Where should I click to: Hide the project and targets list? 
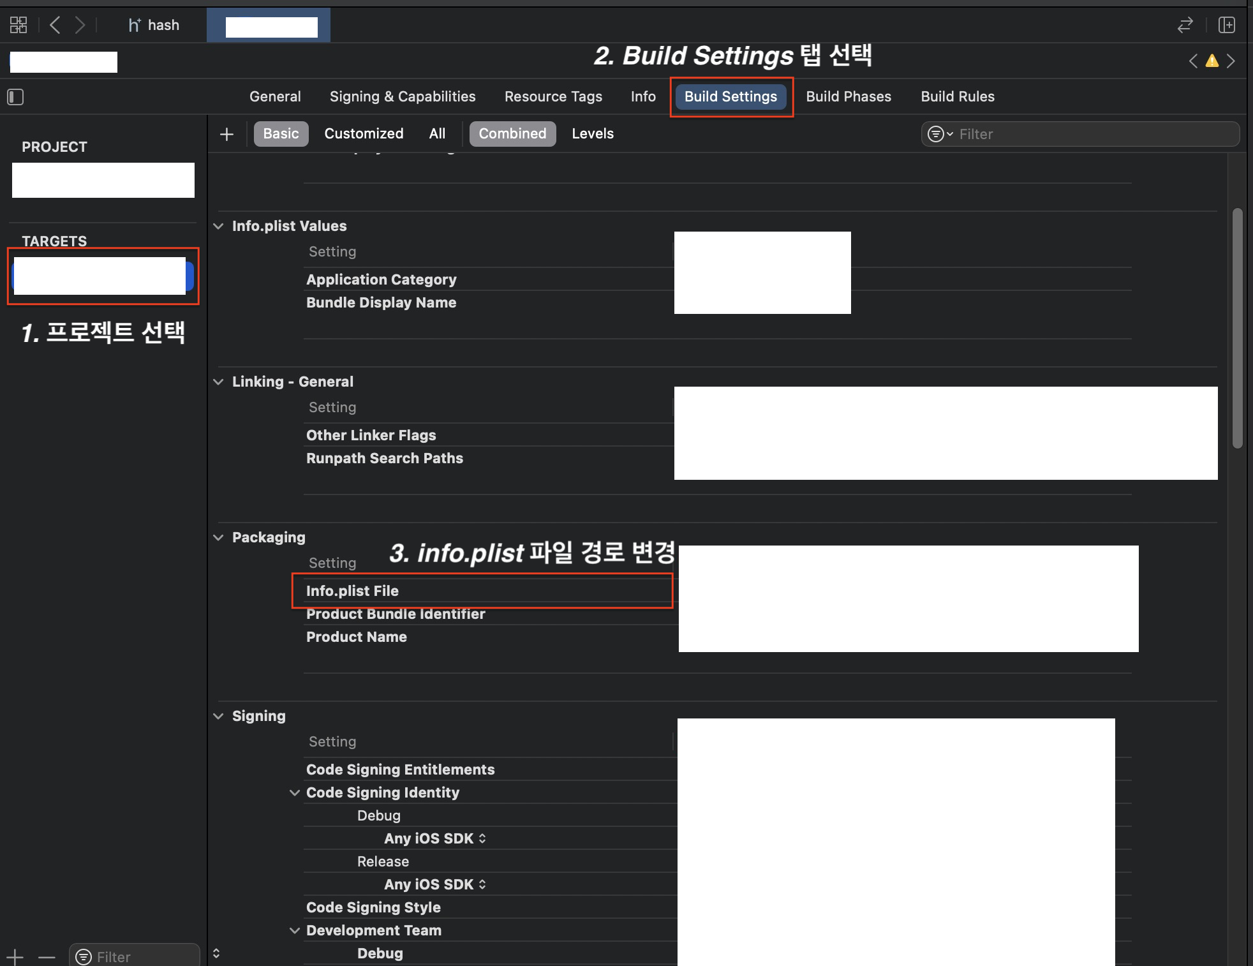(x=15, y=97)
